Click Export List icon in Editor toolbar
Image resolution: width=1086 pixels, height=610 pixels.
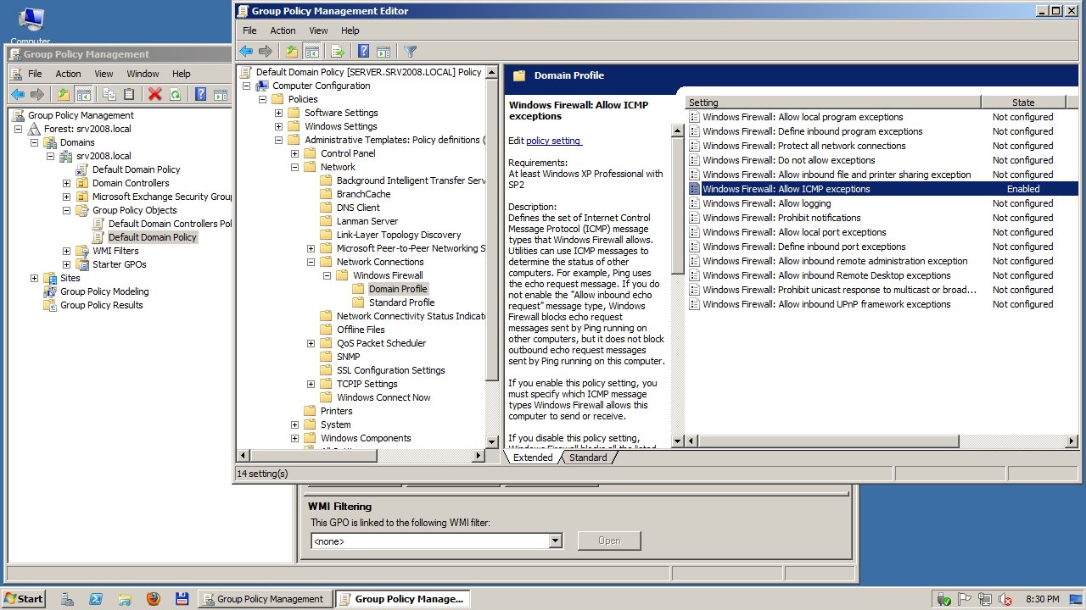[338, 51]
